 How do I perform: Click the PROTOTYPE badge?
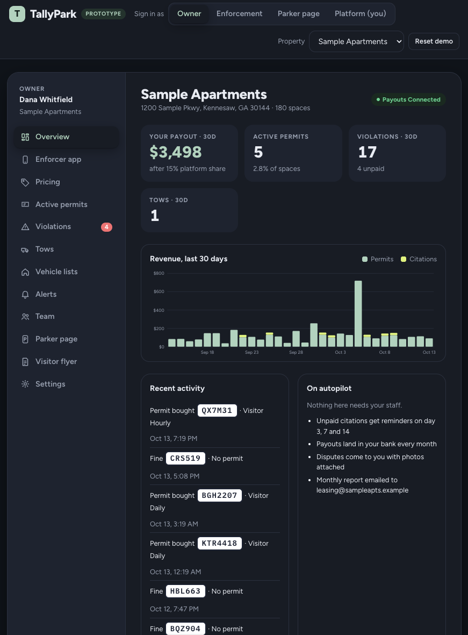point(103,14)
